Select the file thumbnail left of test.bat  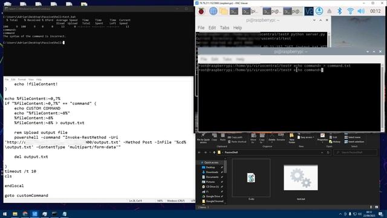click(251, 177)
